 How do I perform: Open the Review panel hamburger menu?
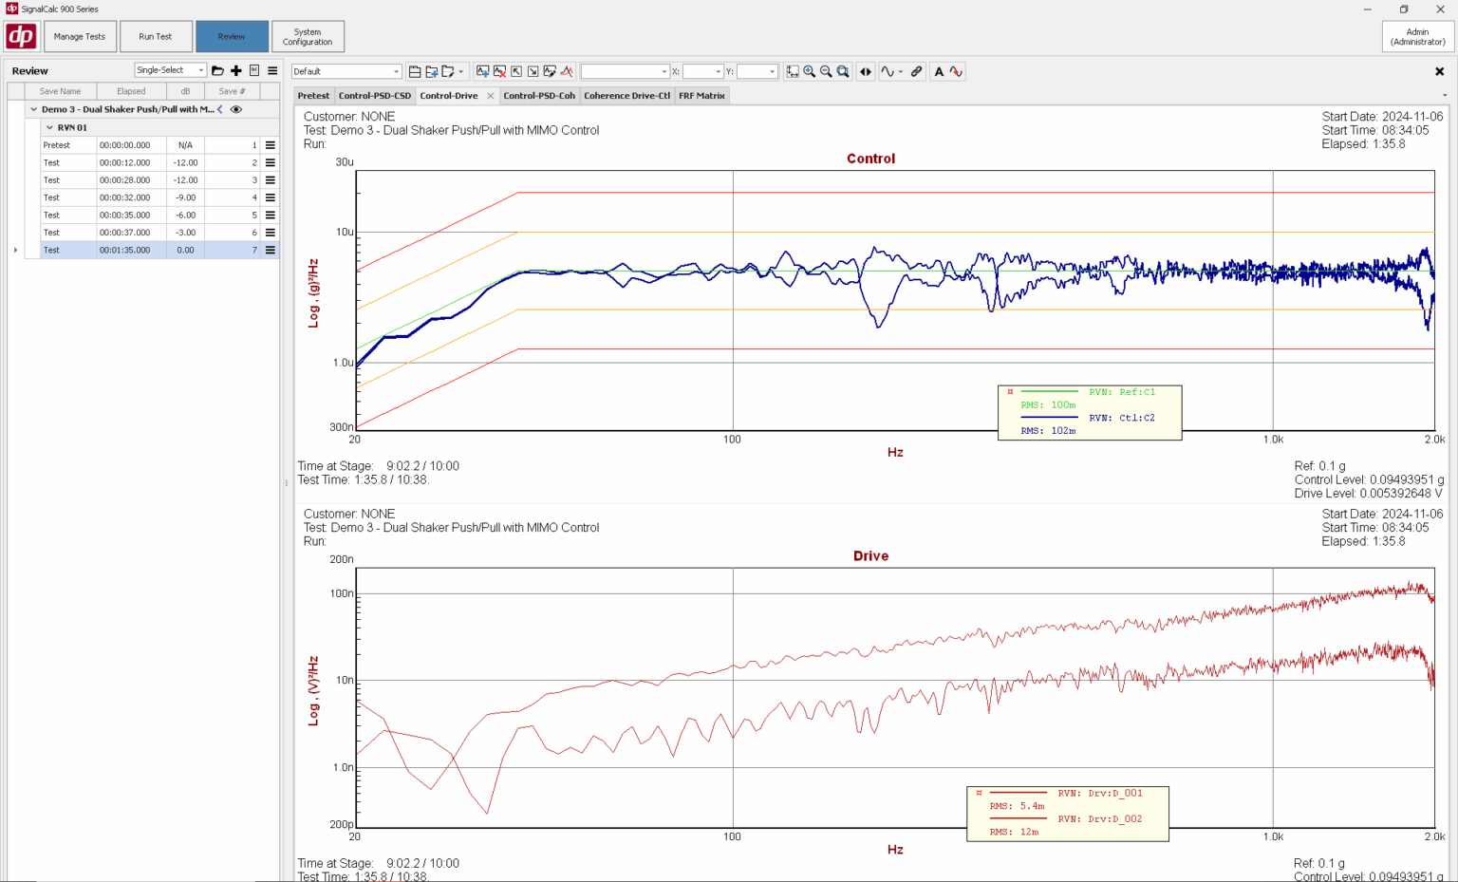point(272,70)
